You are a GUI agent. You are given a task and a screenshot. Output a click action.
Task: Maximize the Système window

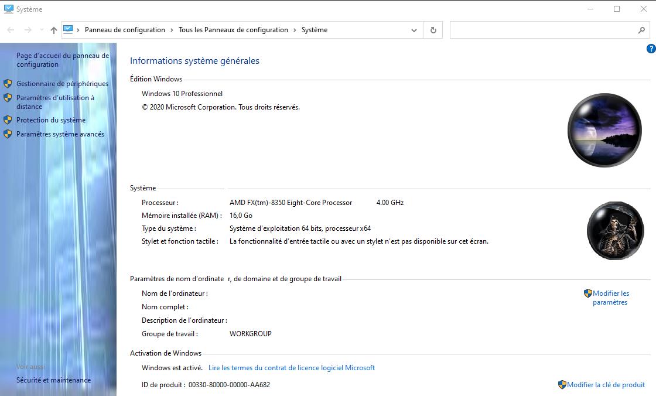click(x=617, y=9)
